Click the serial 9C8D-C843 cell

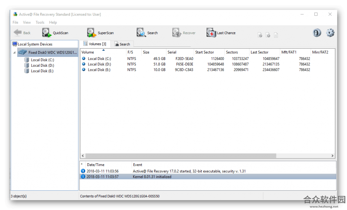pyautogui.click(x=184, y=69)
